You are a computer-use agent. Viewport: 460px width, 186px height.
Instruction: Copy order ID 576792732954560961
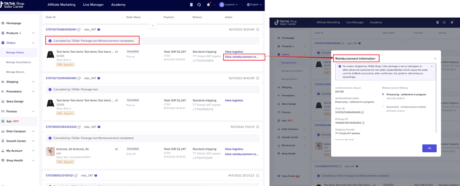point(79,78)
